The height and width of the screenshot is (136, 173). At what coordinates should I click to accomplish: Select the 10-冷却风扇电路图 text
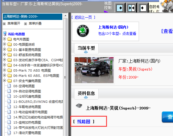pos(27,96)
